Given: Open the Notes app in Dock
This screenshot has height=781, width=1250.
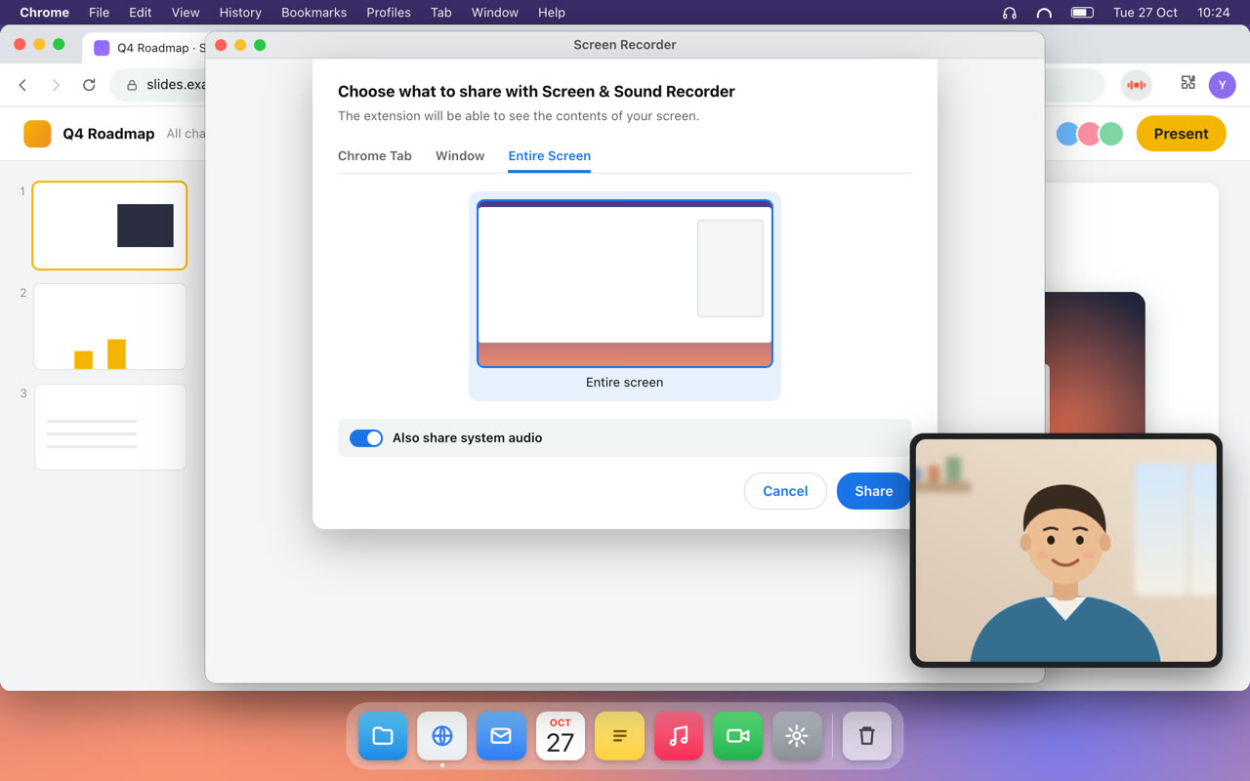Looking at the screenshot, I should (619, 736).
